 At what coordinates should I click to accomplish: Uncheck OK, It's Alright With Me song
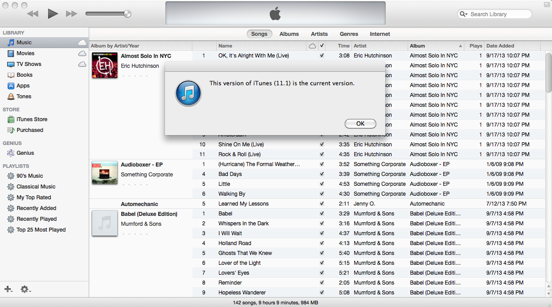tap(322, 56)
